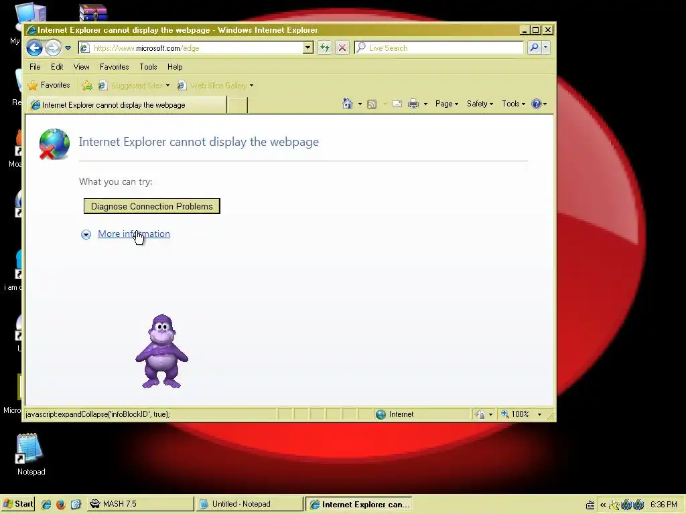The image size is (686, 514).
Task: Expand the More information arrow circle
Action: [x=86, y=235]
